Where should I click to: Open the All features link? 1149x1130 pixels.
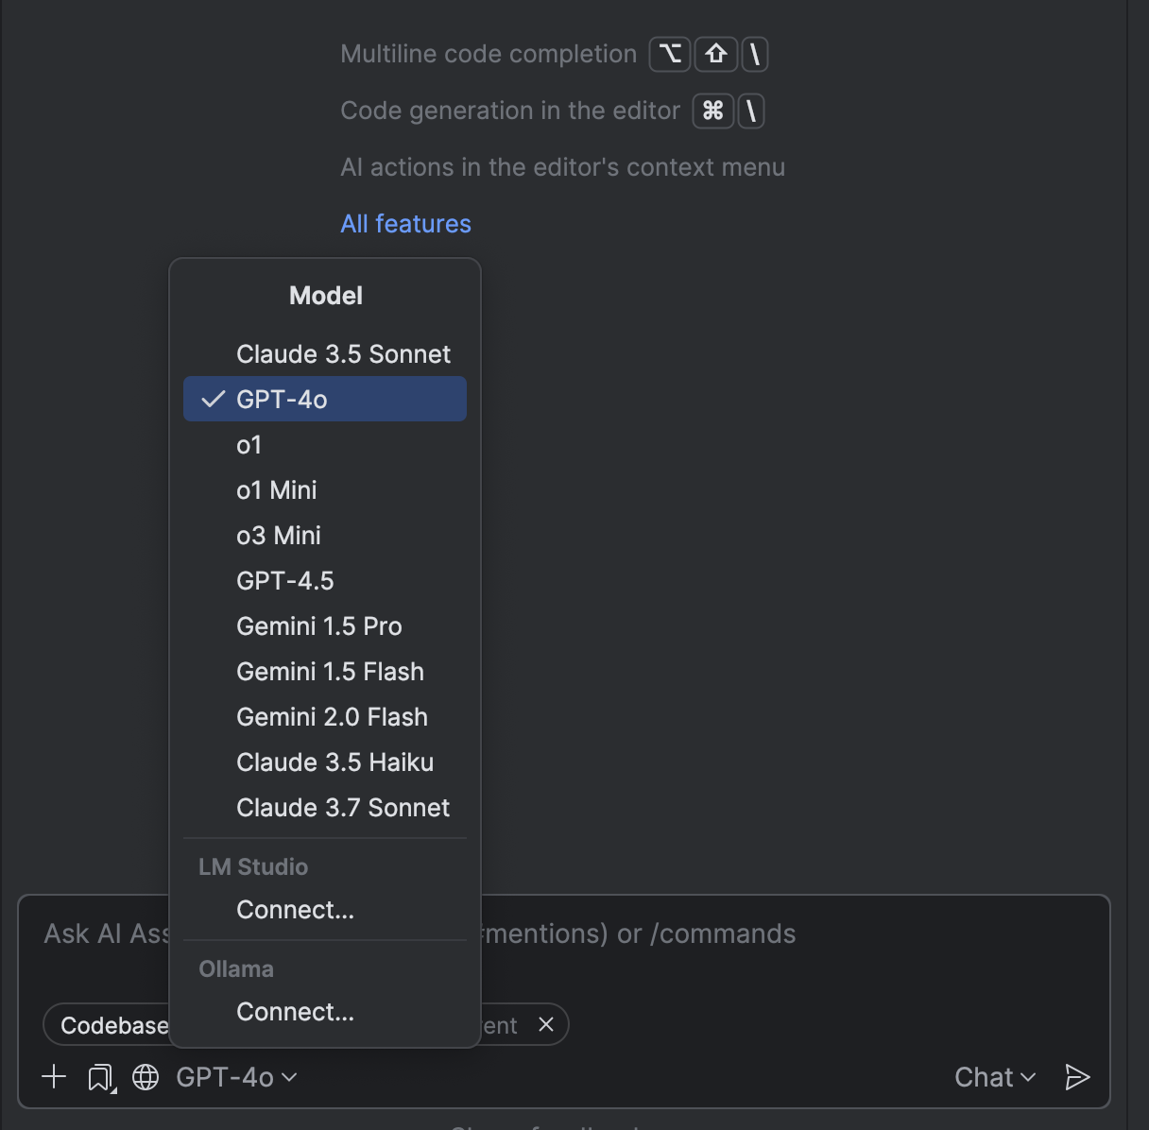pyautogui.click(x=405, y=223)
